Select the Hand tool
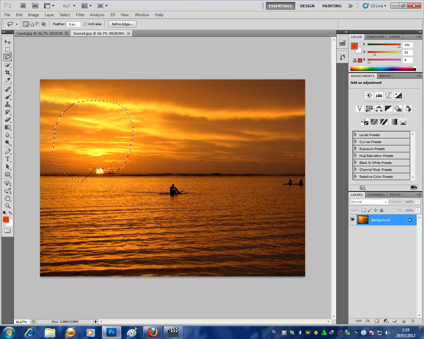The image size is (424, 339). [x=8, y=198]
